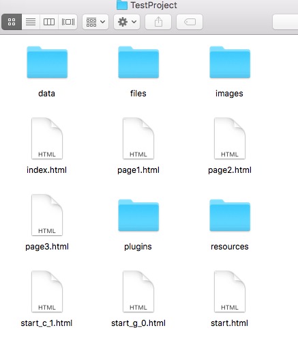
Task: Switch to column view mode
Action: pos(49,22)
